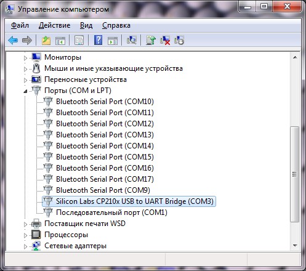Open the Properties toolbar icon
The width and height of the screenshot is (306, 271).
point(79,40)
